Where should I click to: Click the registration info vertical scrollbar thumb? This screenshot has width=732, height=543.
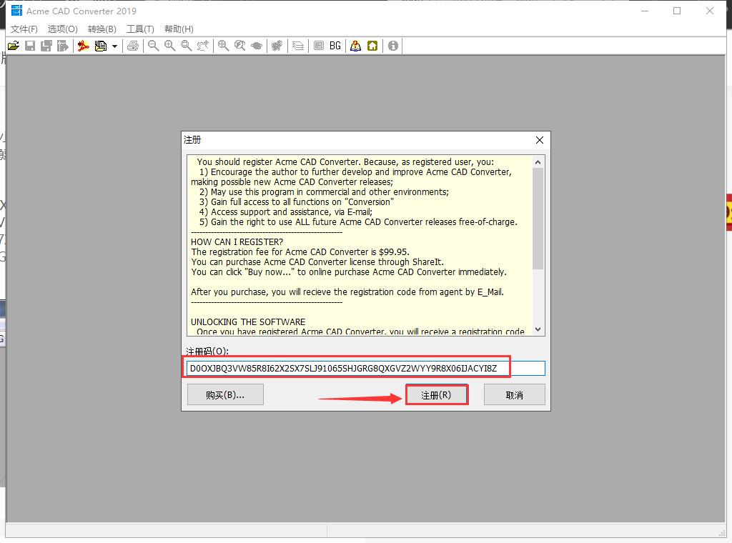[x=538, y=219]
